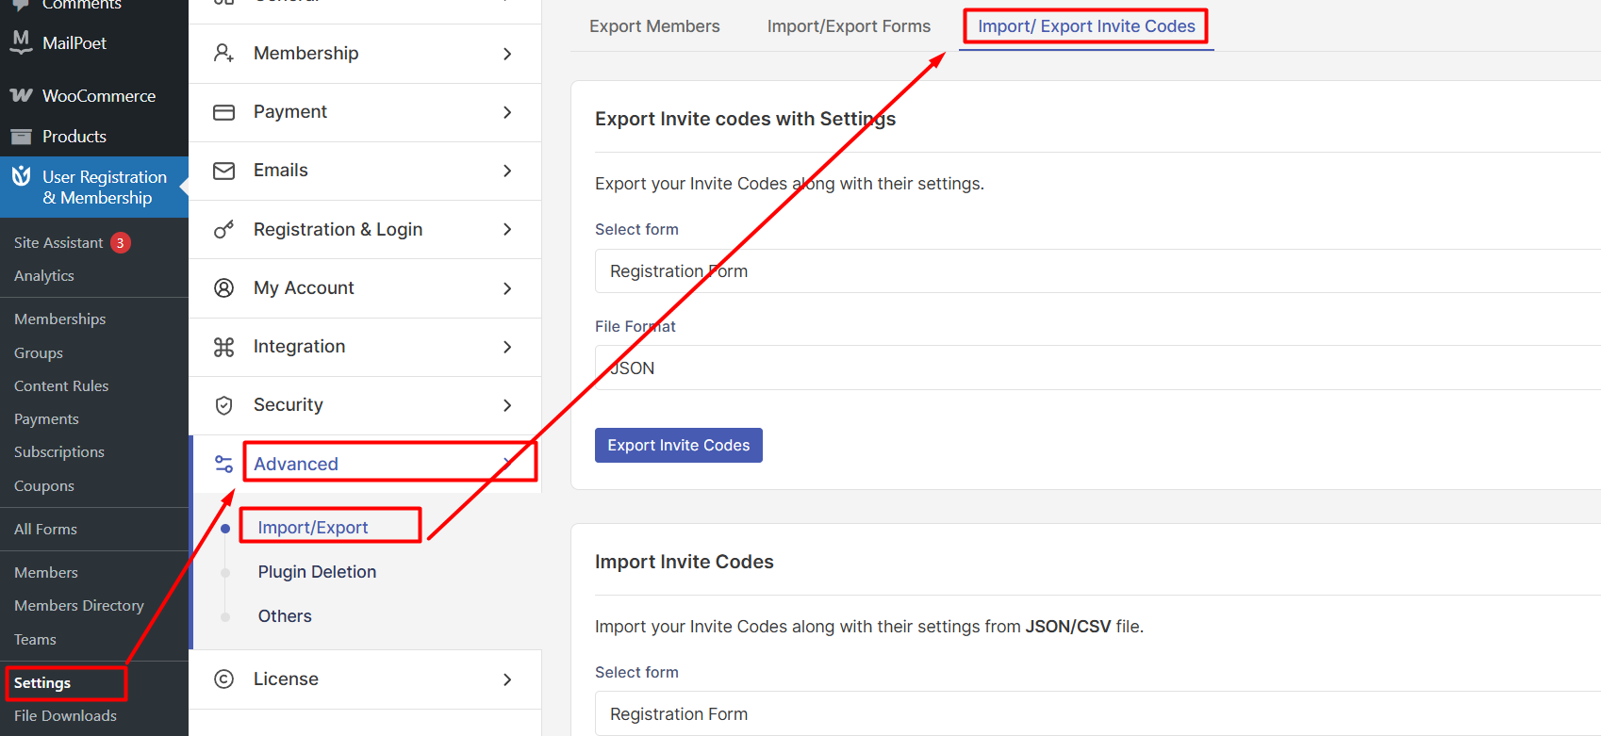Click the Security shield icon
Screen dimensions: 1601x736
(223, 405)
